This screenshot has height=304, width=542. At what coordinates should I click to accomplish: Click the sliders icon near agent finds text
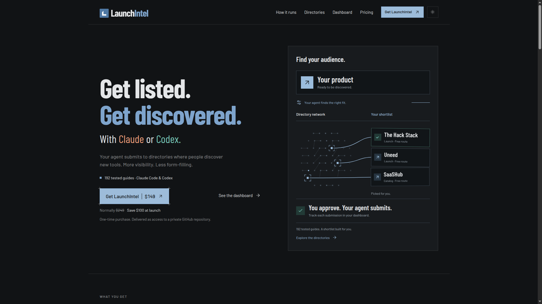299,102
